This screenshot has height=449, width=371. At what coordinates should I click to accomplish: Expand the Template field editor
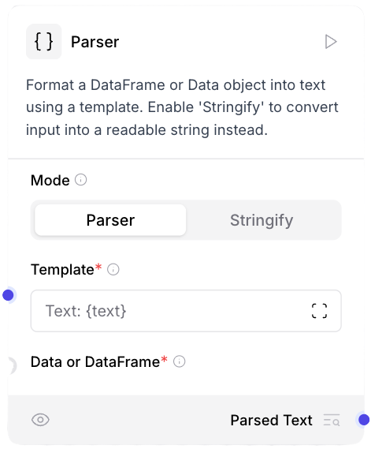pyautogui.click(x=319, y=311)
